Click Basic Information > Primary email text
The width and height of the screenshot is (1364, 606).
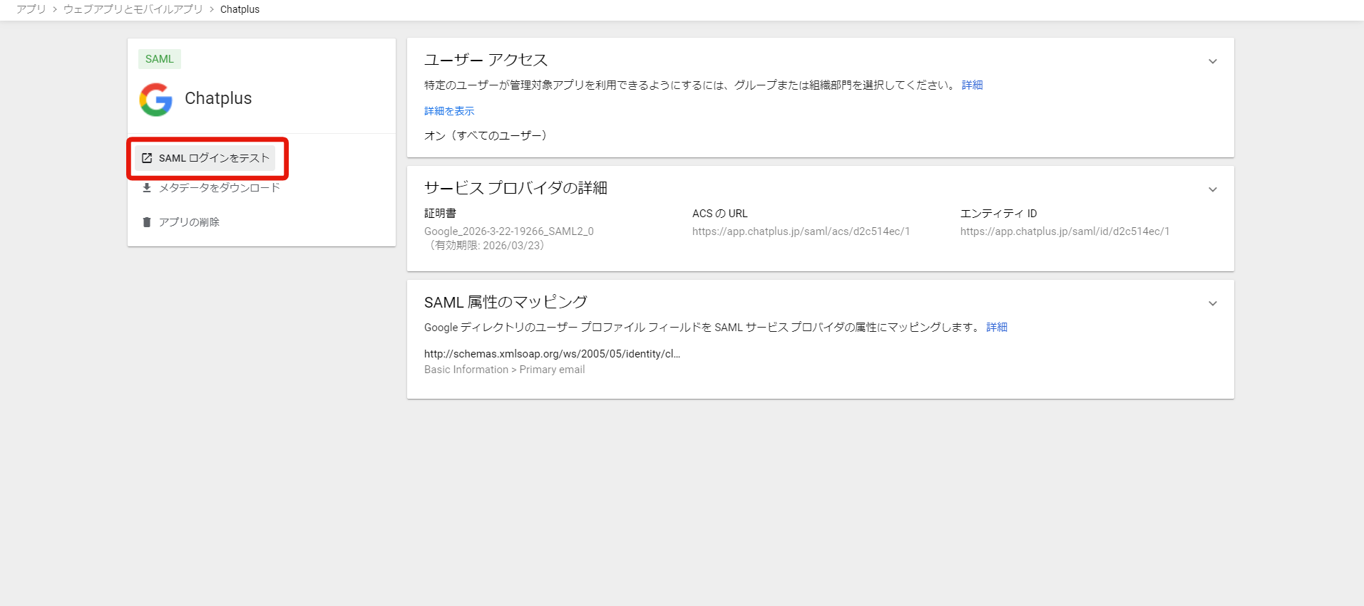click(504, 370)
